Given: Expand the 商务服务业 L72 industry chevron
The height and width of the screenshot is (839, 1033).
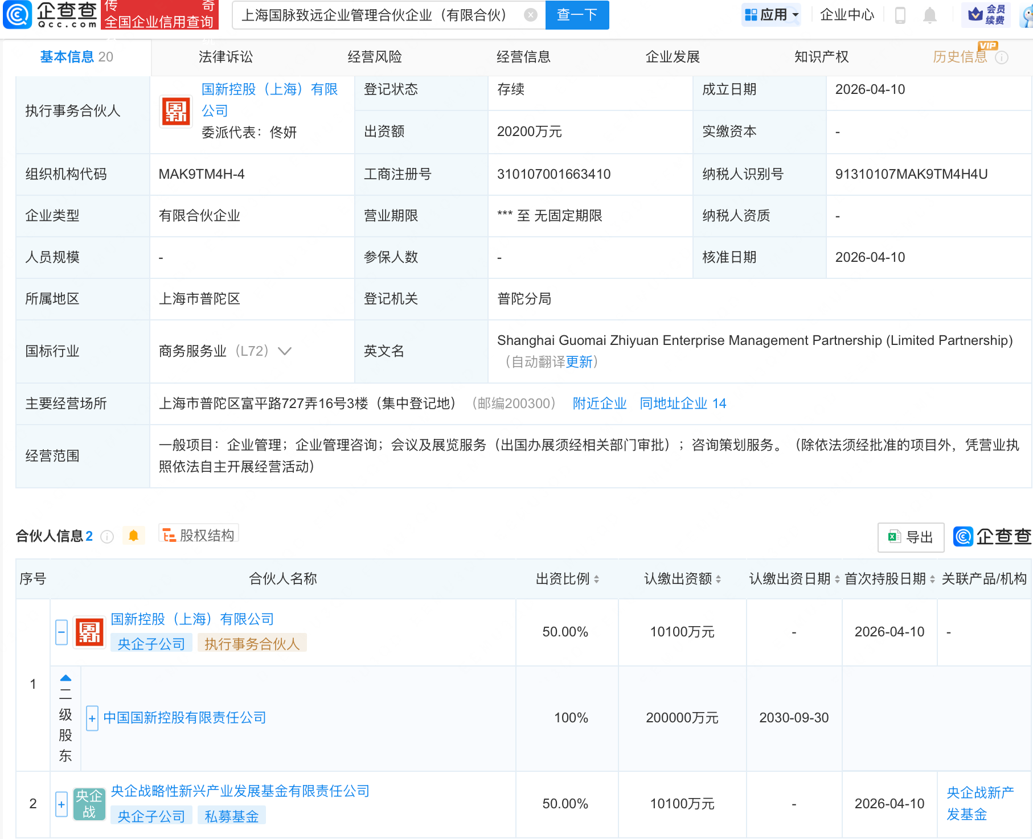Looking at the screenshot, I should 284,351.
